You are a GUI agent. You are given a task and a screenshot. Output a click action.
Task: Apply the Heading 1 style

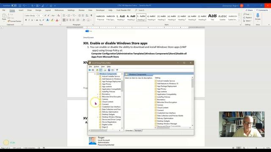[x=121, y=17]
